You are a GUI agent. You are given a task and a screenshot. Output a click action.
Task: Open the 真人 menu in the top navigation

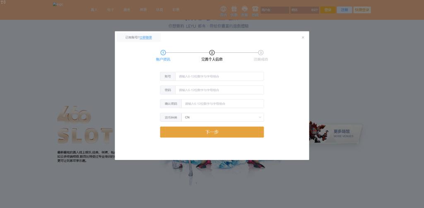[94, 9]
